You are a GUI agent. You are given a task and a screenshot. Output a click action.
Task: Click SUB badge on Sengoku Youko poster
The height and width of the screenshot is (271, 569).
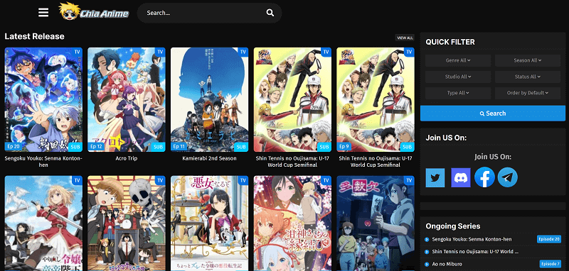click(75, 147)
